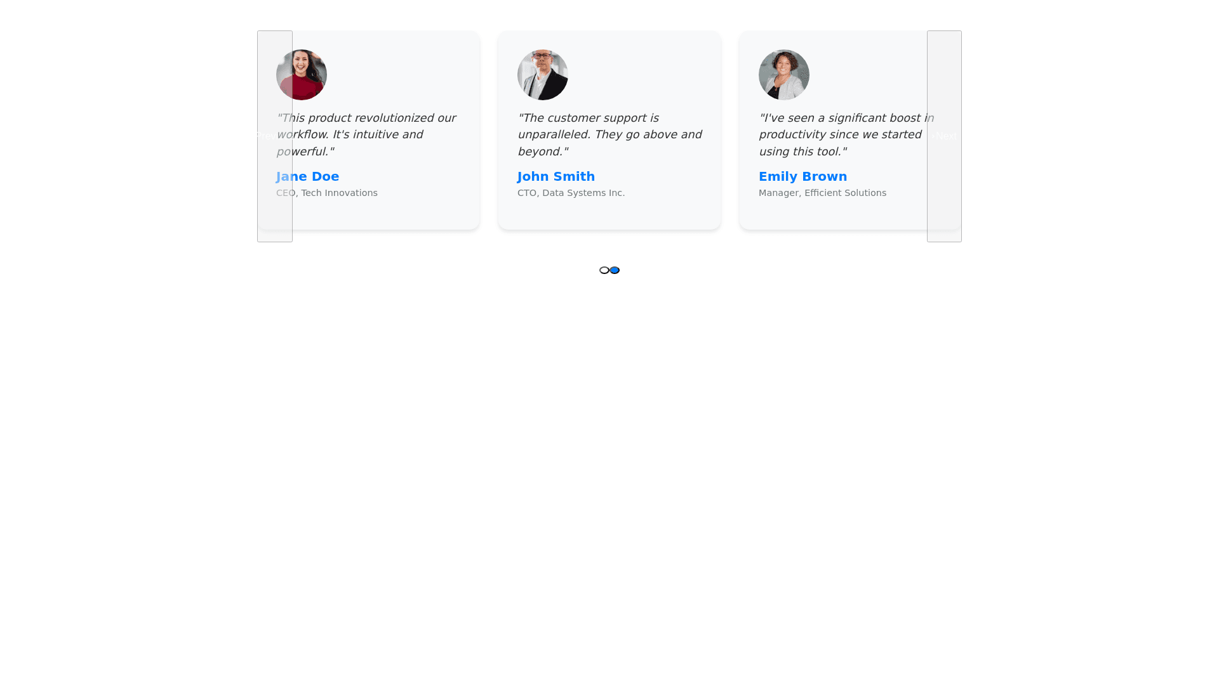Screen dimensions: 1219x685
Task: Click 'Manager, Efficient Solutions' subtitle
Action: click(x=822, y=193)
